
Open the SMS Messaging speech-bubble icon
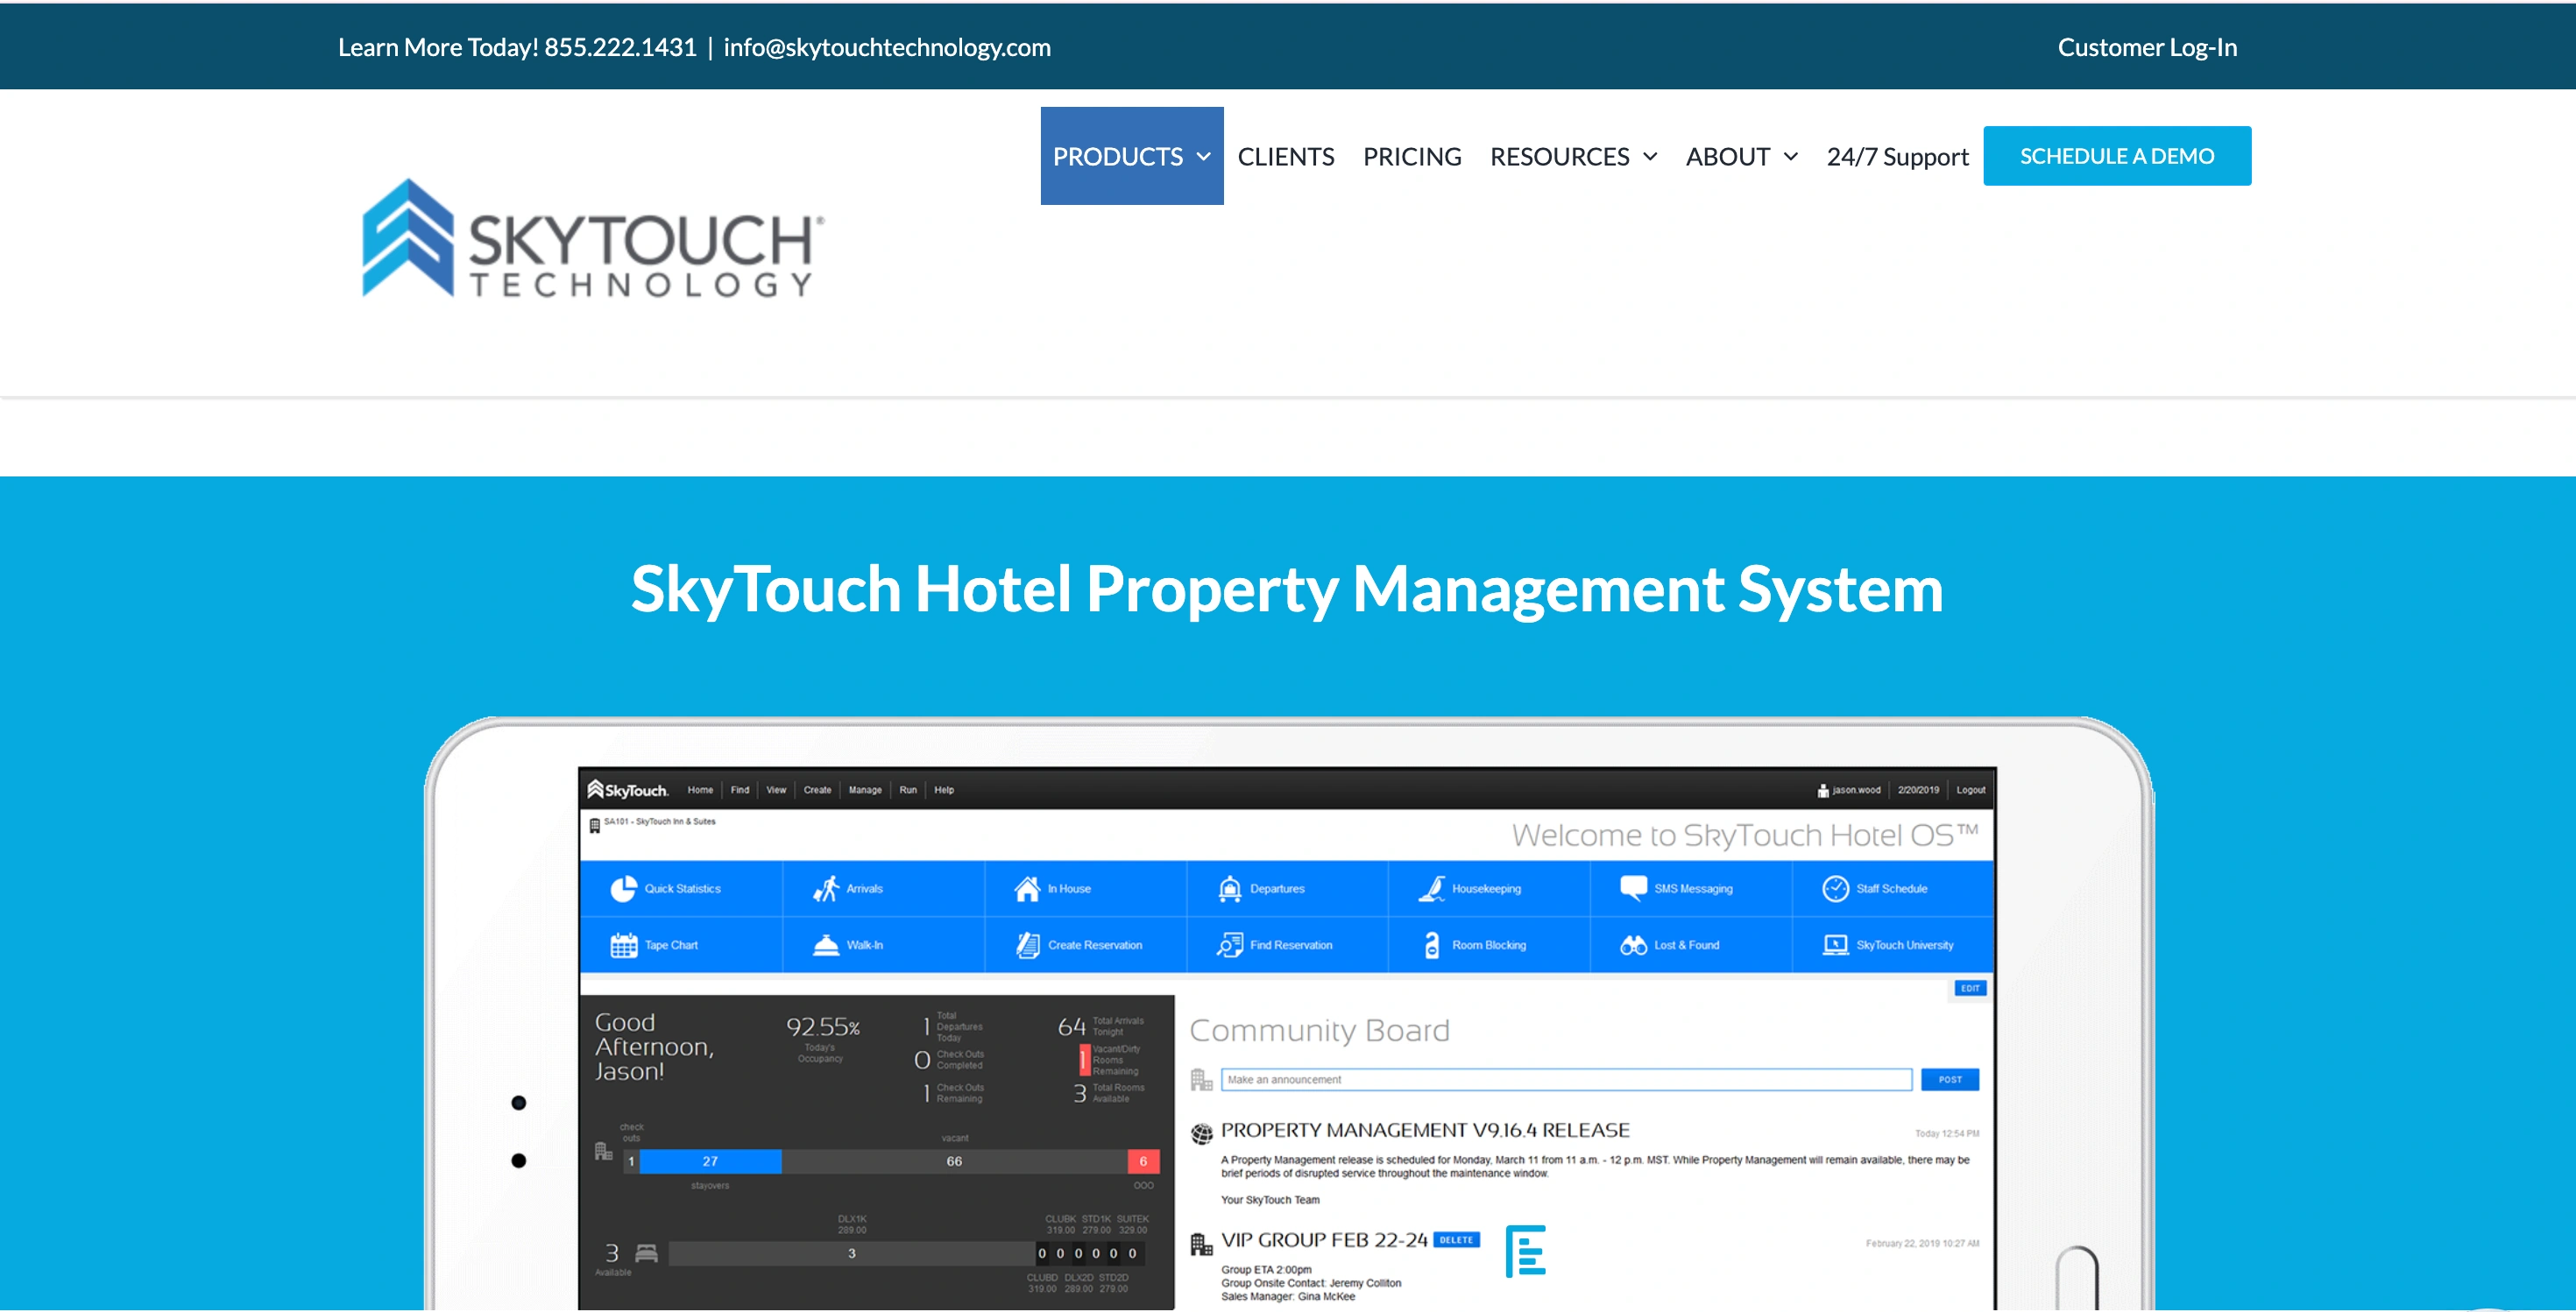(1633, 888)
